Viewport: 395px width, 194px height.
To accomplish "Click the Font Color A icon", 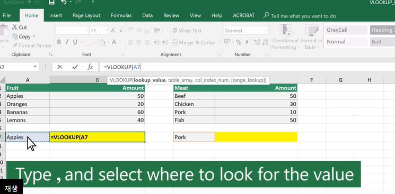I will coord(114,42).
